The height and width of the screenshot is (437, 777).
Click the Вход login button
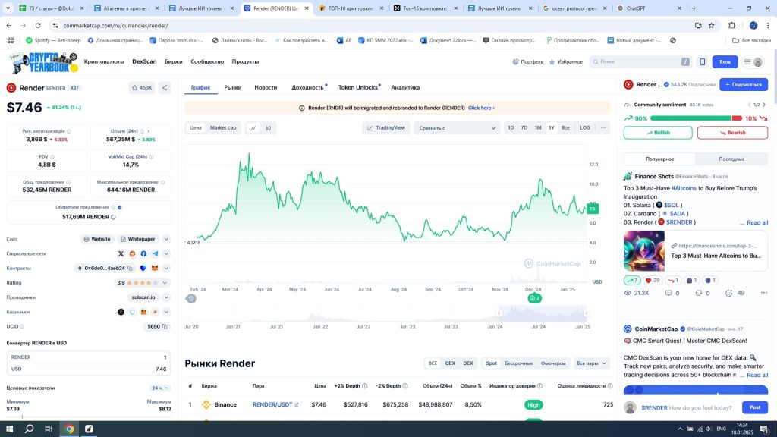(x=725, y=62)
